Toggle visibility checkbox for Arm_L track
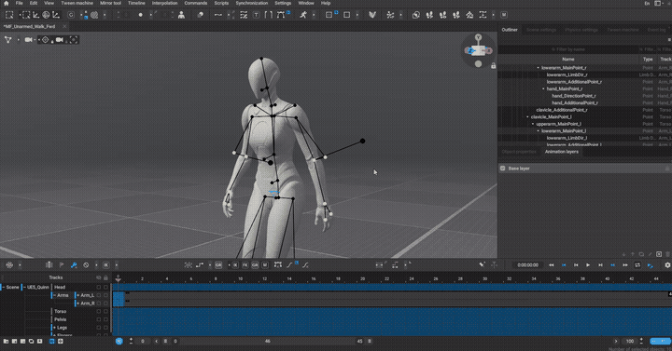Image resolution: width=672 pixels, height=351 pixels. 99,295
